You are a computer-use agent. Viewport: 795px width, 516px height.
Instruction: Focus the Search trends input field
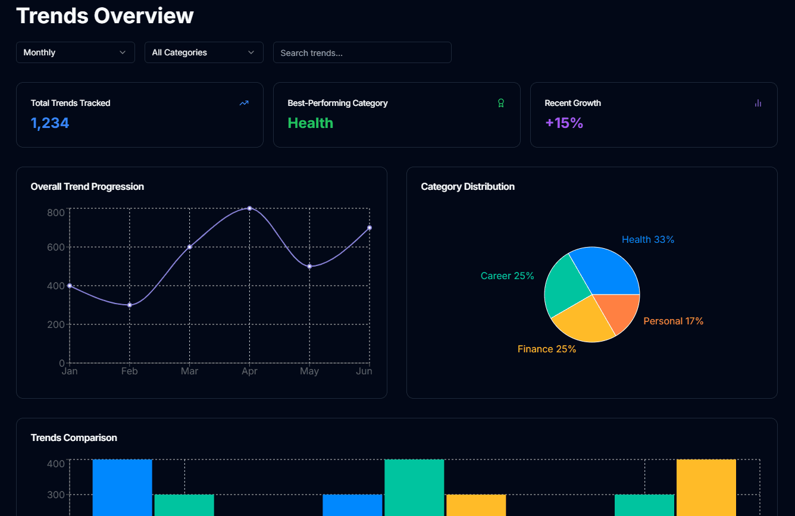click(x=362, y=52)
